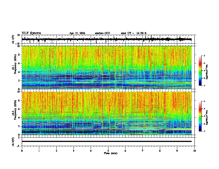Click the "Time (min)" axis label

tap(111, 153)
